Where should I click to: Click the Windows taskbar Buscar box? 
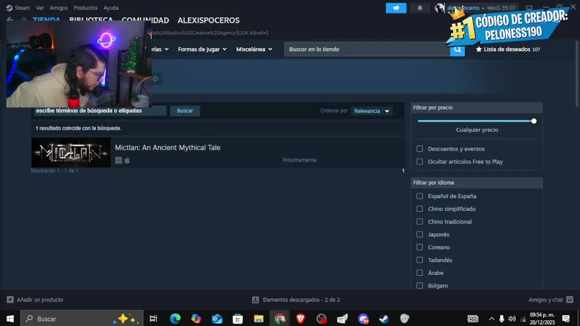(82, 319)
